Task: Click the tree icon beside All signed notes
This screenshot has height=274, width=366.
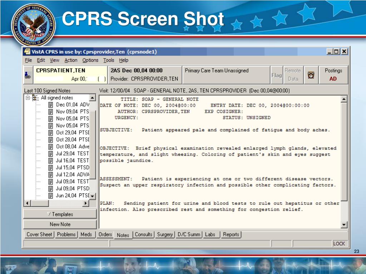Action: point(35,98)
